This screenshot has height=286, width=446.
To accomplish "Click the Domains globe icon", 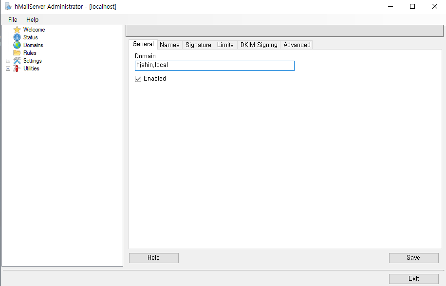I will (17, 45).
